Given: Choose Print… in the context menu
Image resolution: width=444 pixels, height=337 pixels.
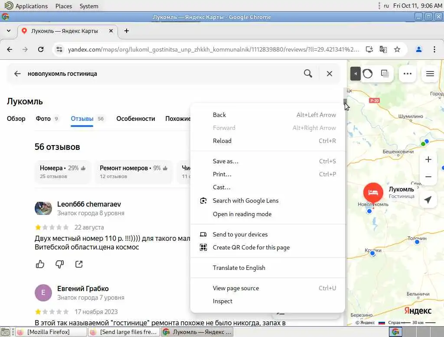Looking at the screenshot, I should tap(268, 174).
